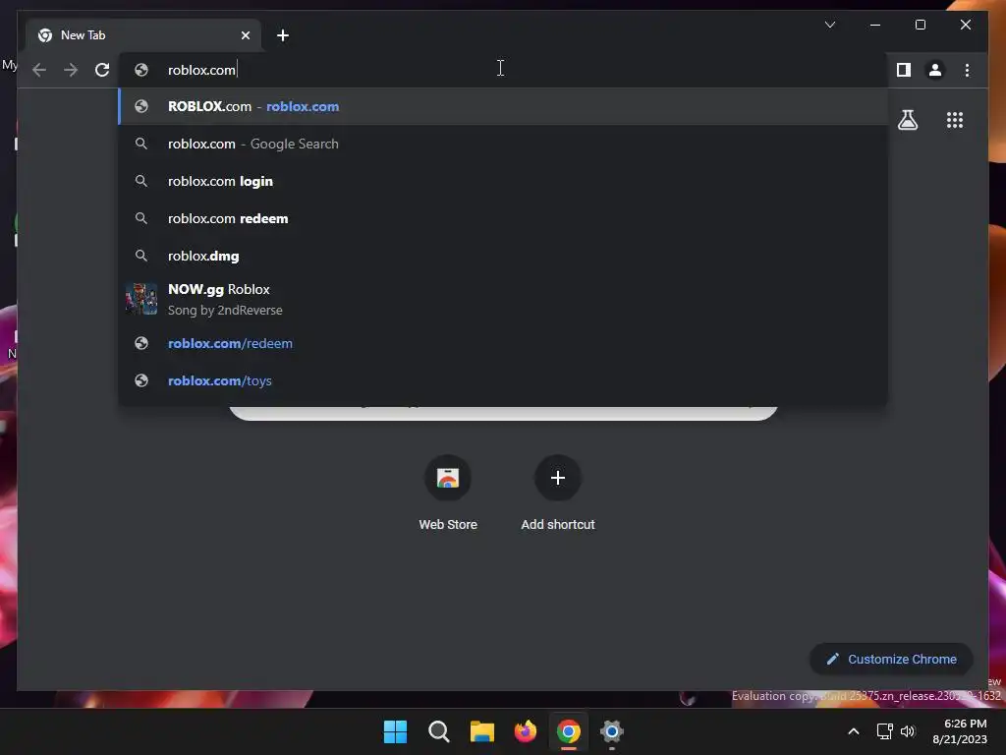Screen dimensions: 1006x755
Task: Reload the current page
Action: pyautogui.click(x=102, y=70)
